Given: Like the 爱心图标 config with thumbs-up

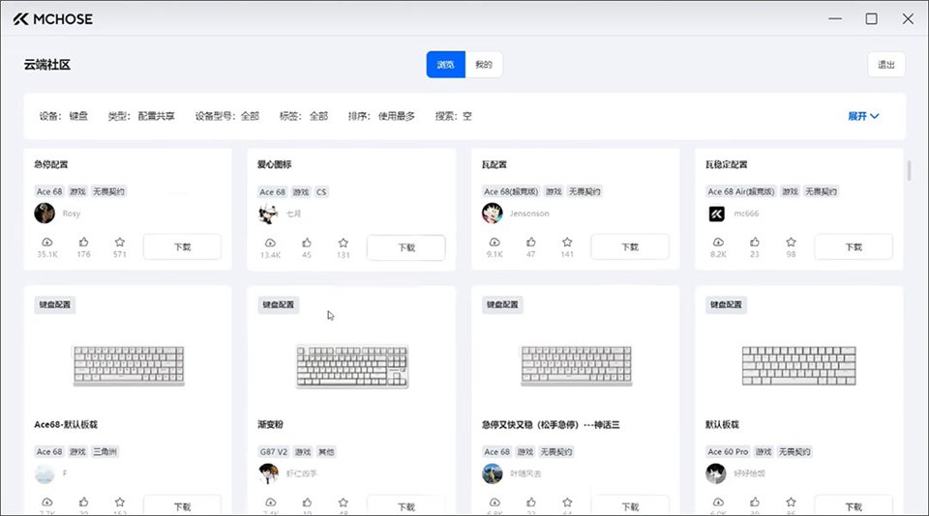Looking at the screenshot, I should (x=307, y=243).
